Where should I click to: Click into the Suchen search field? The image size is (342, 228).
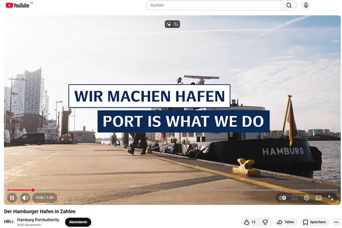pyautogui.click(x=214, y=5)
